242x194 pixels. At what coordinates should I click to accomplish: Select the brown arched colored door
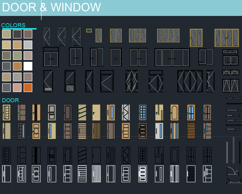pyautogui.click(x=207, y=113)
